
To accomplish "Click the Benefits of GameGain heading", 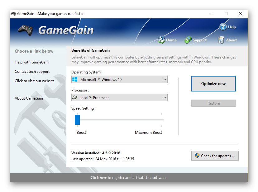I will pyautogui.click(x=90, y=50).
